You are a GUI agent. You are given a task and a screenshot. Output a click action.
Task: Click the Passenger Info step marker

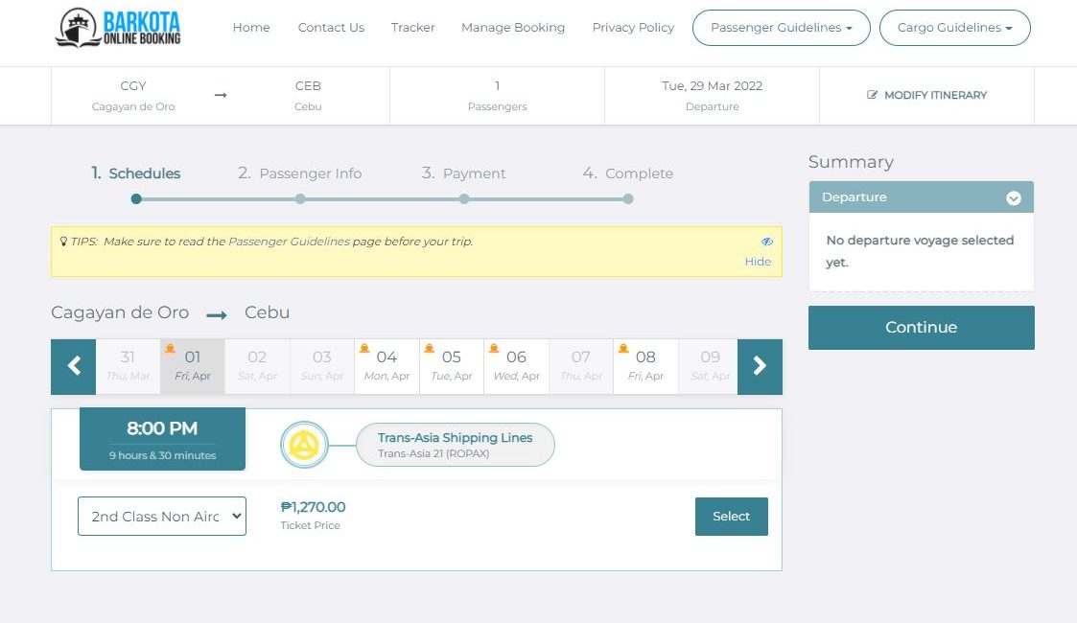point(300,198)
